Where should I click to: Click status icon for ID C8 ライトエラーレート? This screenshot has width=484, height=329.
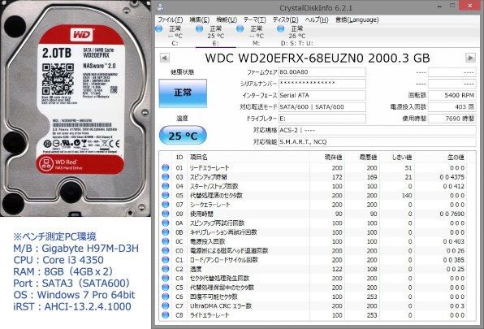coord(166,315)
